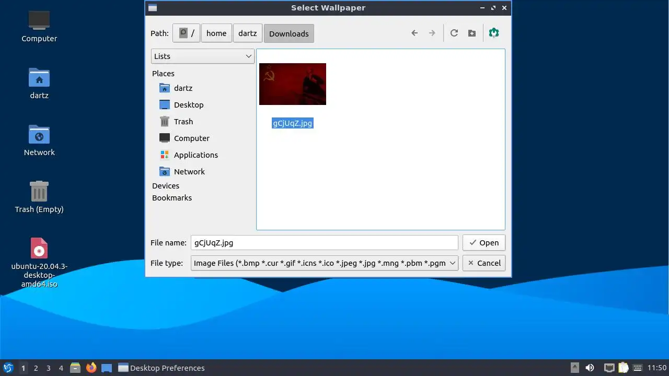Click the Places section heading

163,74
